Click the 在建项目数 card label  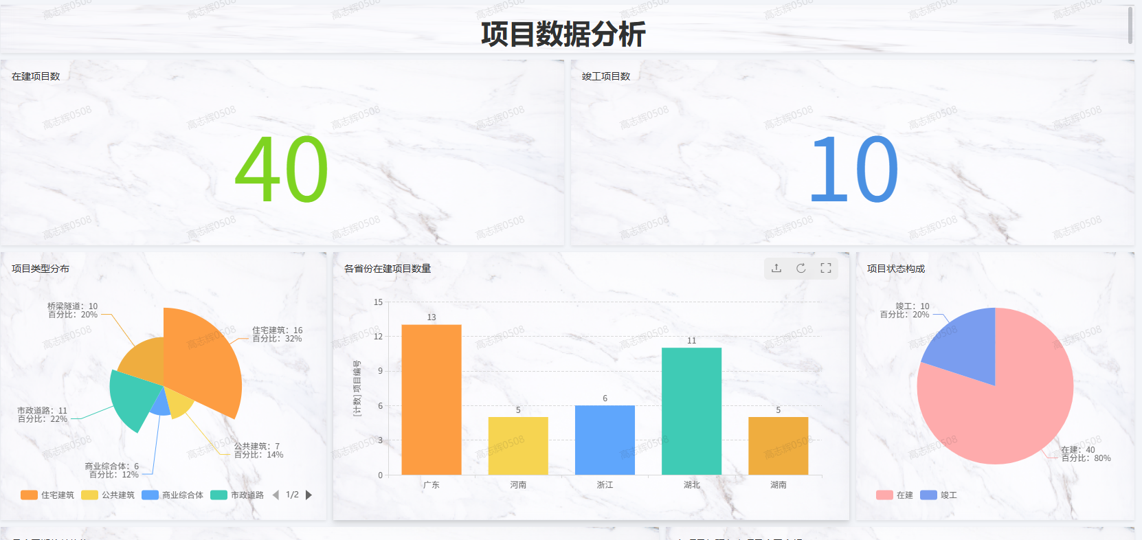click(36, 76)
